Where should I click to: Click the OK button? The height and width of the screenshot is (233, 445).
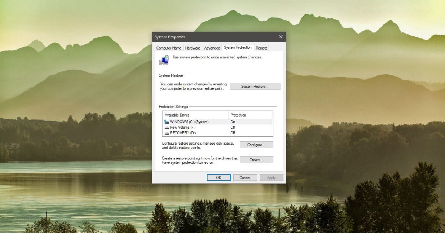(x=218, y=178)
